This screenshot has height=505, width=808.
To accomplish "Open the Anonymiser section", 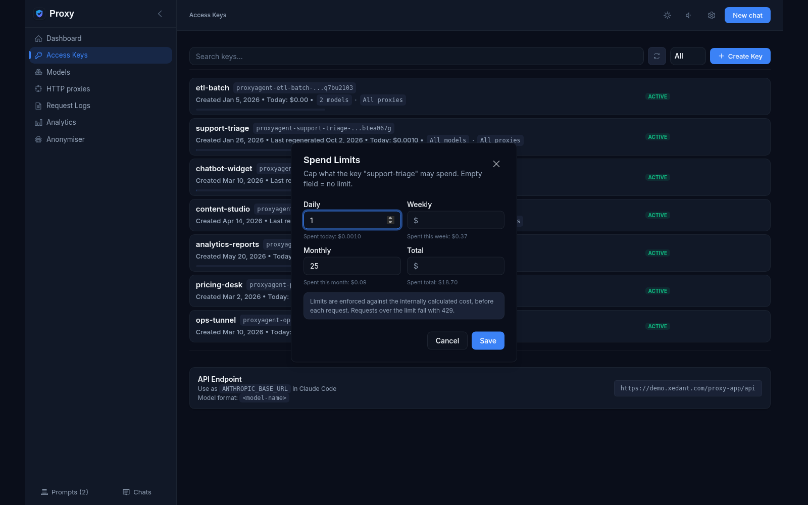I will click(100, 139).
